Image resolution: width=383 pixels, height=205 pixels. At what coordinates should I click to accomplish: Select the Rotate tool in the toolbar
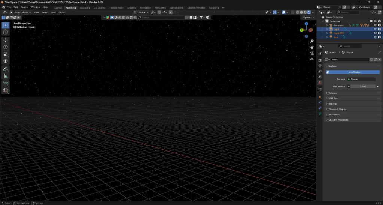pyautogui.click(x=6, y=47)
